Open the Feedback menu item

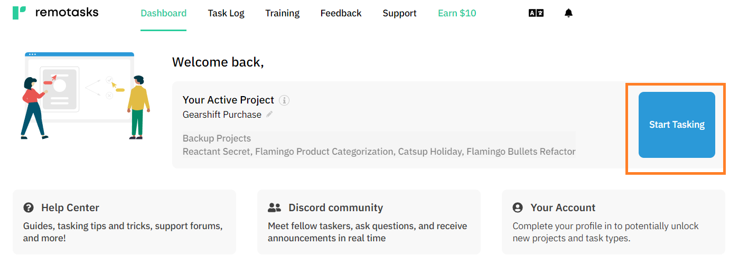(x=341, y=13)
